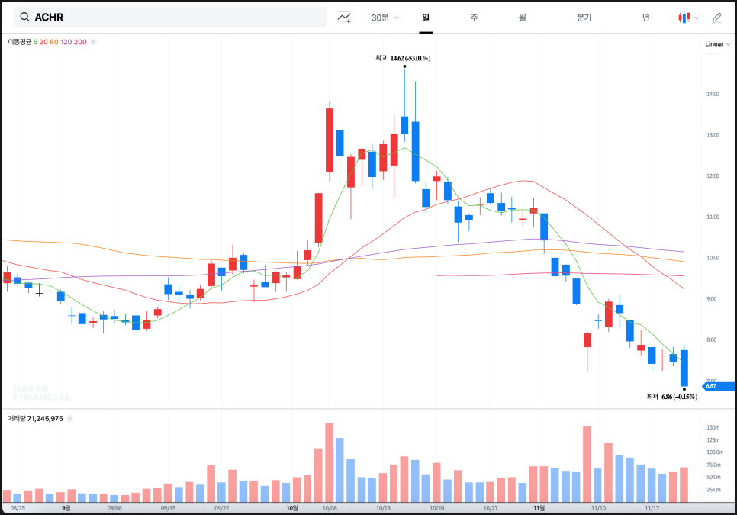Click the 거래량 volume label
737x515 pixels.
coord(16,419)
